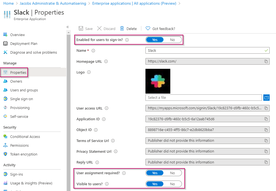The image size is (276, 191).
Task: Set Visible to users to No
Action: click(x=173, y=184)
